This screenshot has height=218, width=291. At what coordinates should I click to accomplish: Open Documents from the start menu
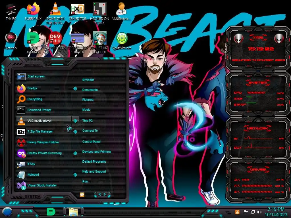point(90,90)
